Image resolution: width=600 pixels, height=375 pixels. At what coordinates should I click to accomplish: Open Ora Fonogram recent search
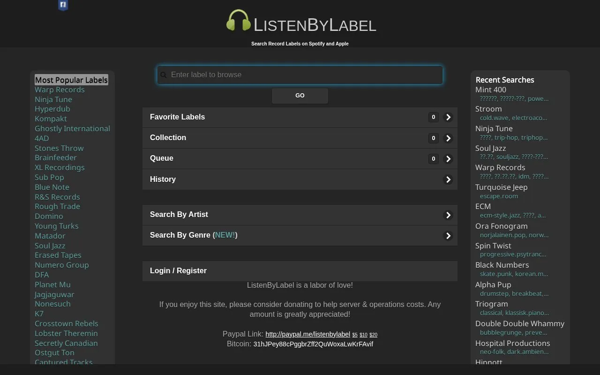(502, 226)
